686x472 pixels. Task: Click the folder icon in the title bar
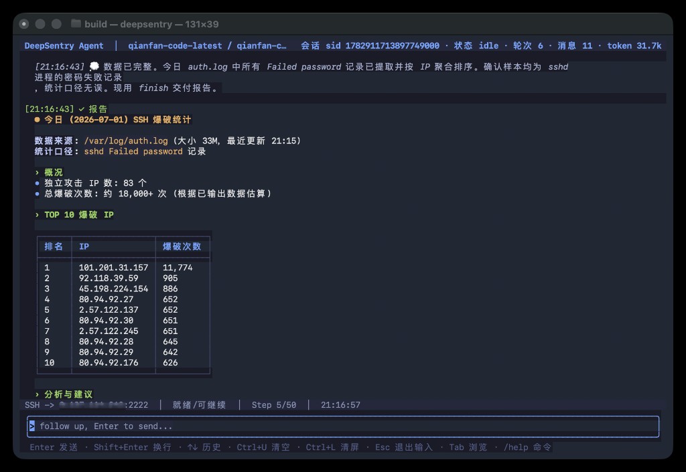click(76, 23)
